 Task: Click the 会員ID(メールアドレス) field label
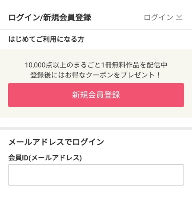(x=45, y=158)
